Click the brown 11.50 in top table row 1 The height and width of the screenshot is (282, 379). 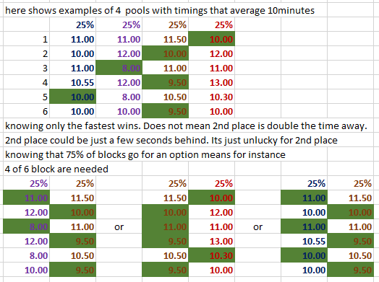[166, 39]
